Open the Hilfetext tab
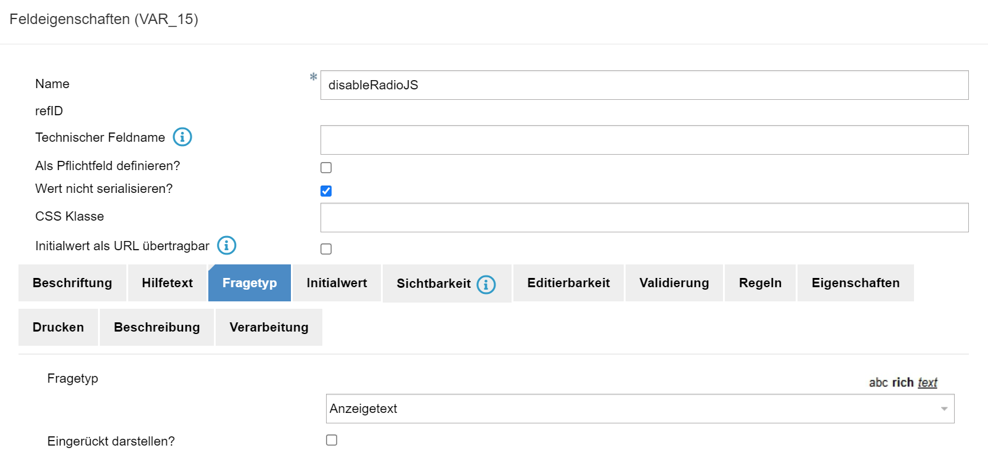Screen dimensions: 988x469 click(167, 283)
